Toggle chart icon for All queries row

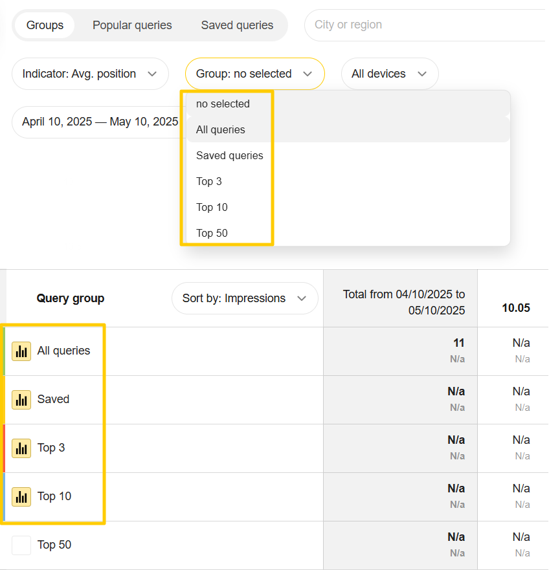coord(21,351)
